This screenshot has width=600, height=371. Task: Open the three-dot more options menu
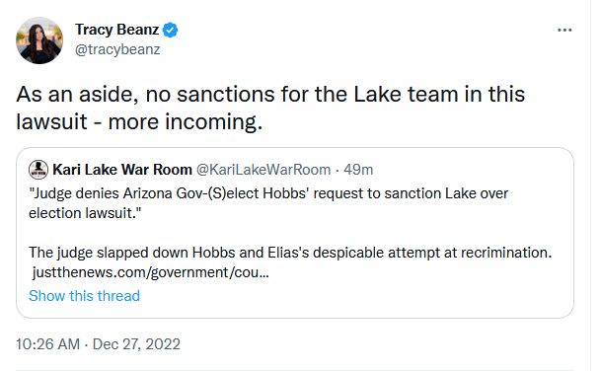(x=564, y=30)
